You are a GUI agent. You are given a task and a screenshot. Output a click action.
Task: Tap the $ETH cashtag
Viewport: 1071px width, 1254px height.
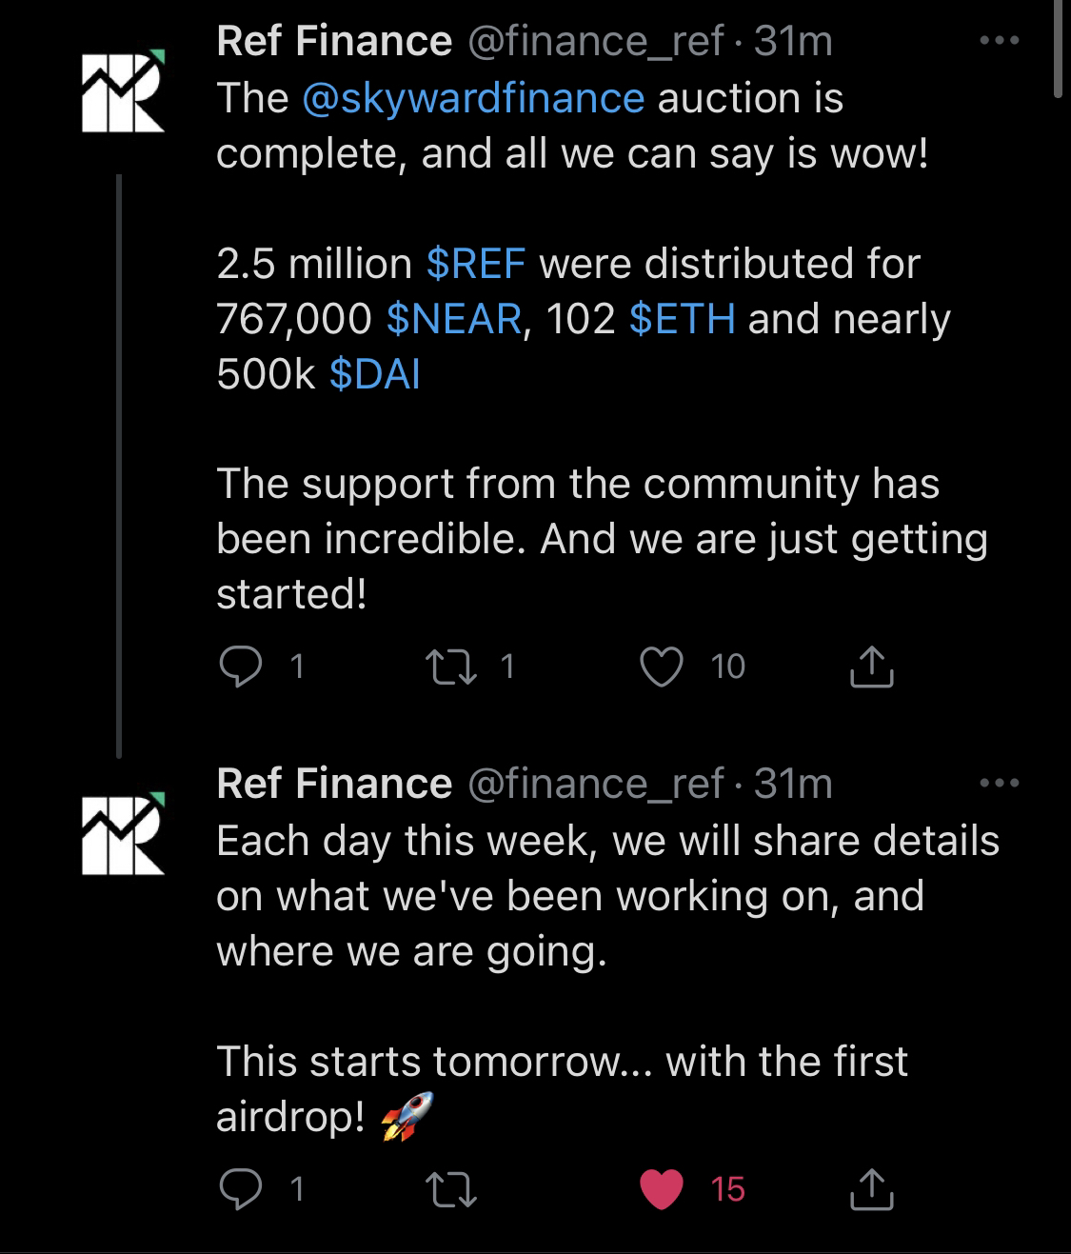[682, 319]
